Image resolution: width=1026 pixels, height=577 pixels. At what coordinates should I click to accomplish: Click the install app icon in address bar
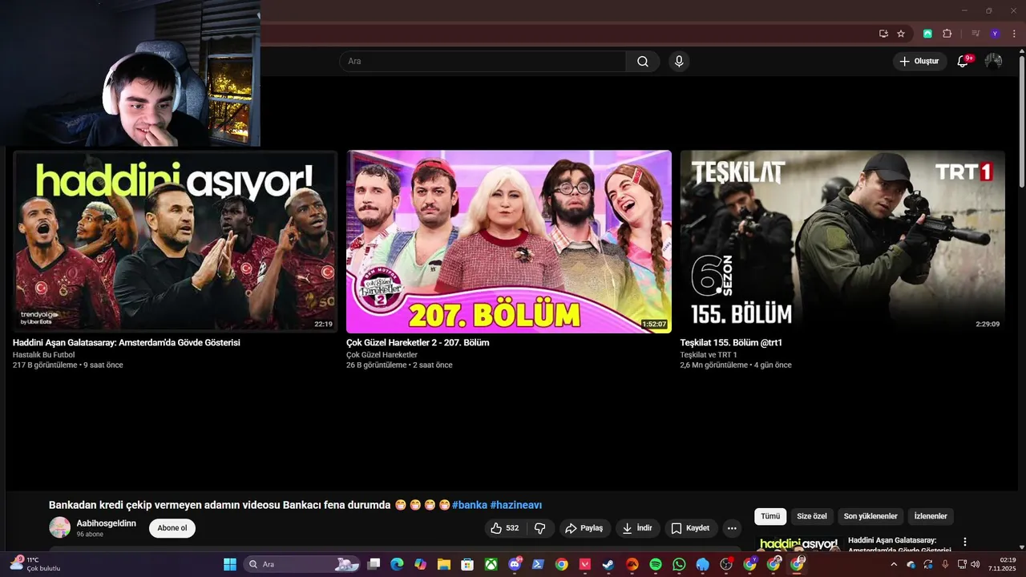coord(883,34)
